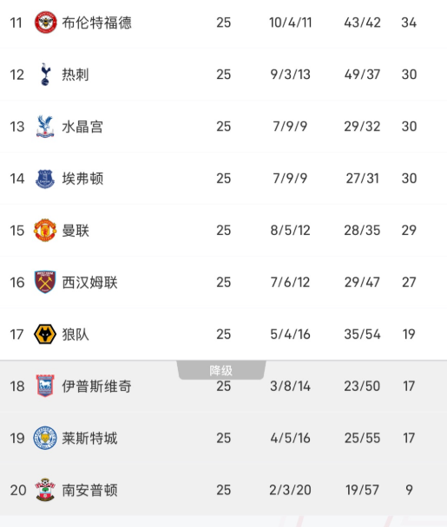Tap the Southampton club crest
The height and width of the screenshot is (527, 447).
coord(45,490)
